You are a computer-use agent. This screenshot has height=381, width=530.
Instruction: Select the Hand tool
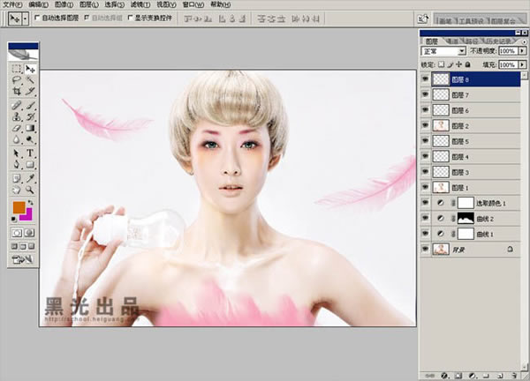16,190
